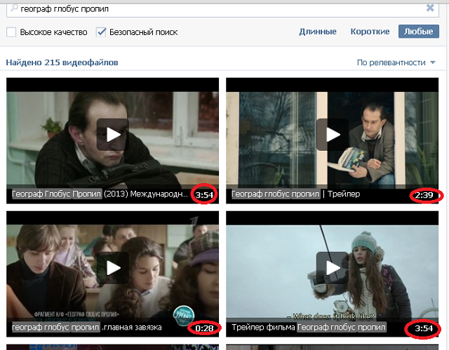
Task: Open thumbnail of girl in knit hat
Action: [332, 274]
